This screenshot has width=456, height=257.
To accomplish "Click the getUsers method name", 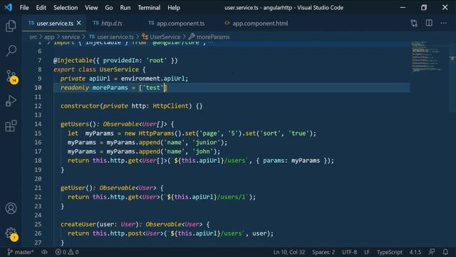I will tap(74, 124).
